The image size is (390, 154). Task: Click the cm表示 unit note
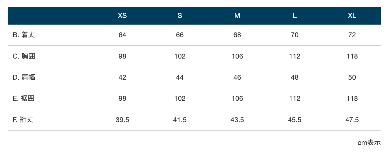(x=369, y=143)
